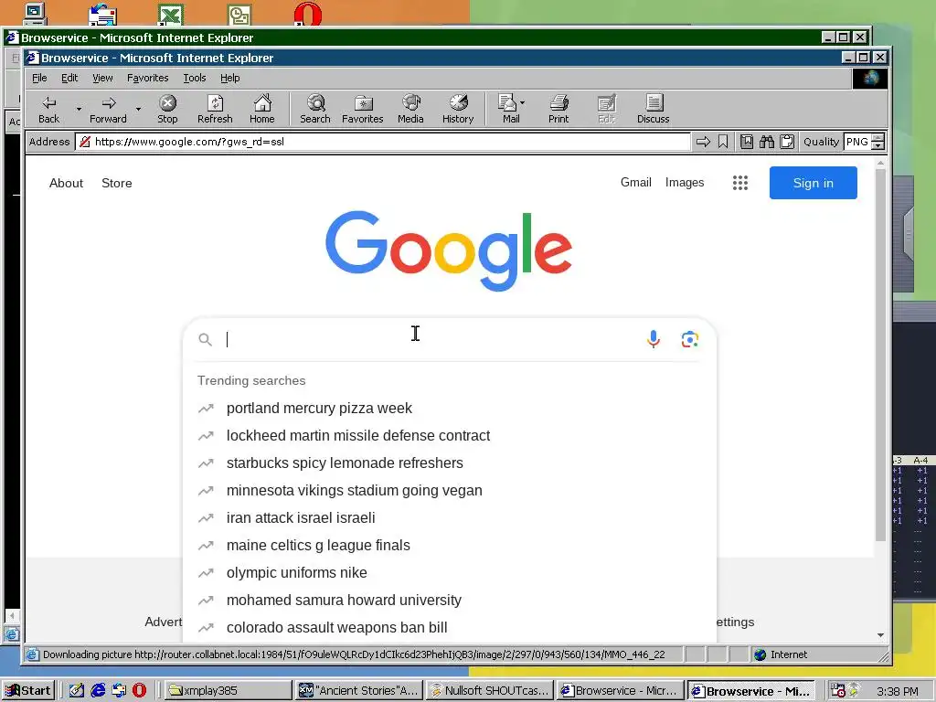Image resolution: width=936 pixels, height=702 pixels.
Task: Click the Mail toolbar button
Action: coord(508,109)
